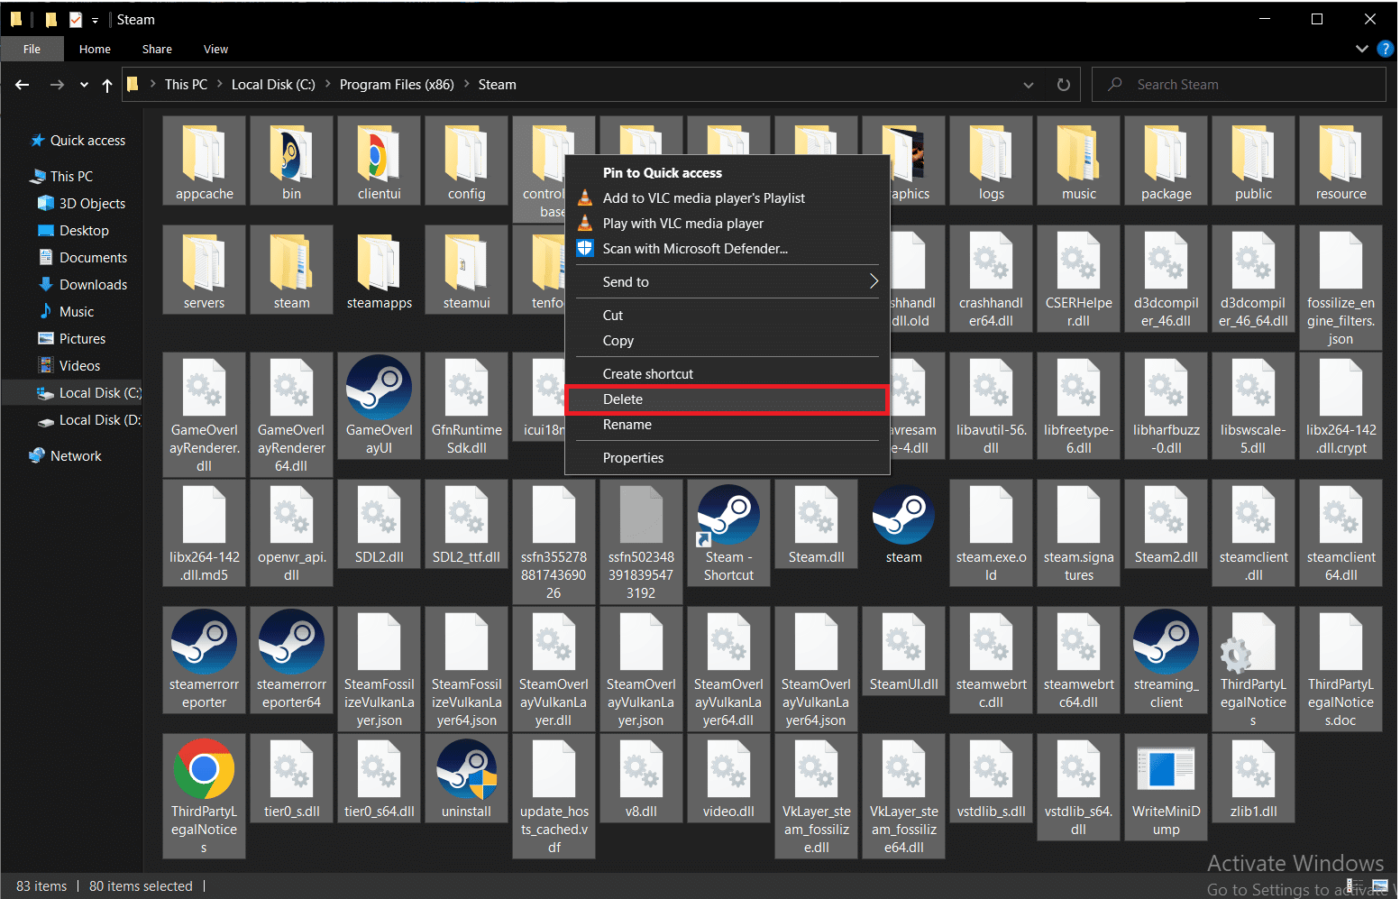Viewport: 1400px width, 899px height.
Task: Click Play with VLC media player
Action: coord(682,224)
